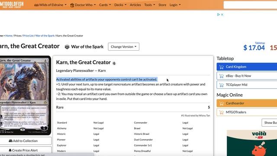This screenshot has height=156, width=277.
Task: Click the 'Commander' format row label
Action: tap(140, 123)
